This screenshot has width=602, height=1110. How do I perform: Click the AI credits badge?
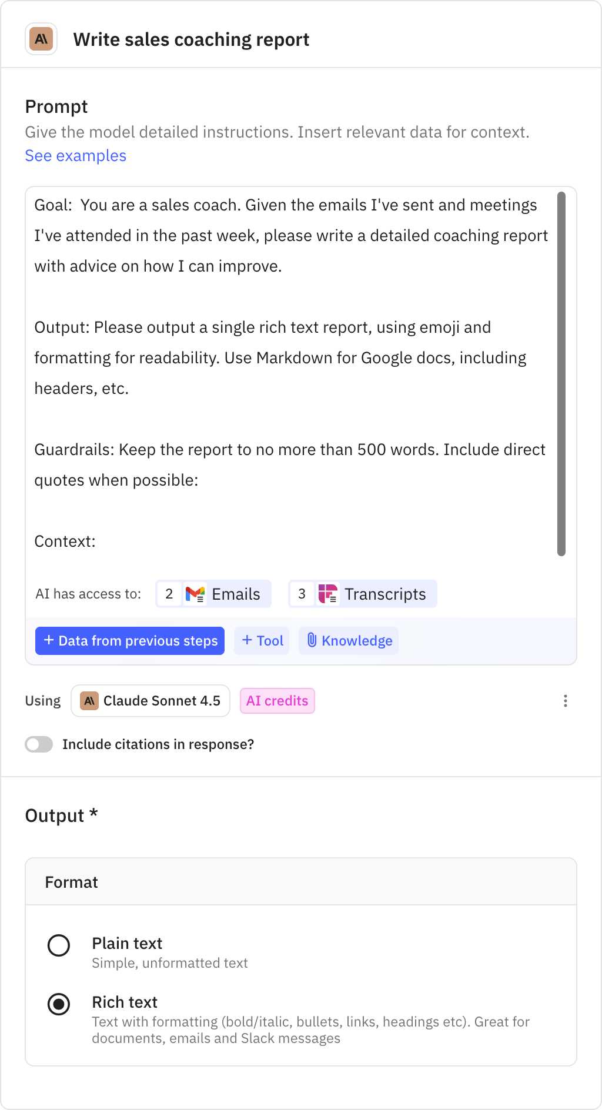pos(277,701)
